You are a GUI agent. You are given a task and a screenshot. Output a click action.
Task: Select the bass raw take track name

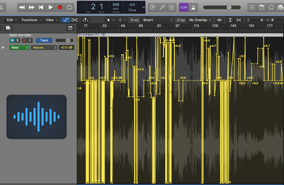click(x=20, y=35)
